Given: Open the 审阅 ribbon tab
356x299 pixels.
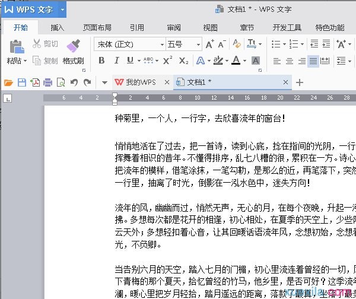Looking at the screenshot, I should point(174,28).
